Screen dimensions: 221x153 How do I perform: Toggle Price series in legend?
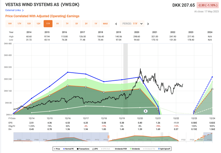click(x=57, y=149)
